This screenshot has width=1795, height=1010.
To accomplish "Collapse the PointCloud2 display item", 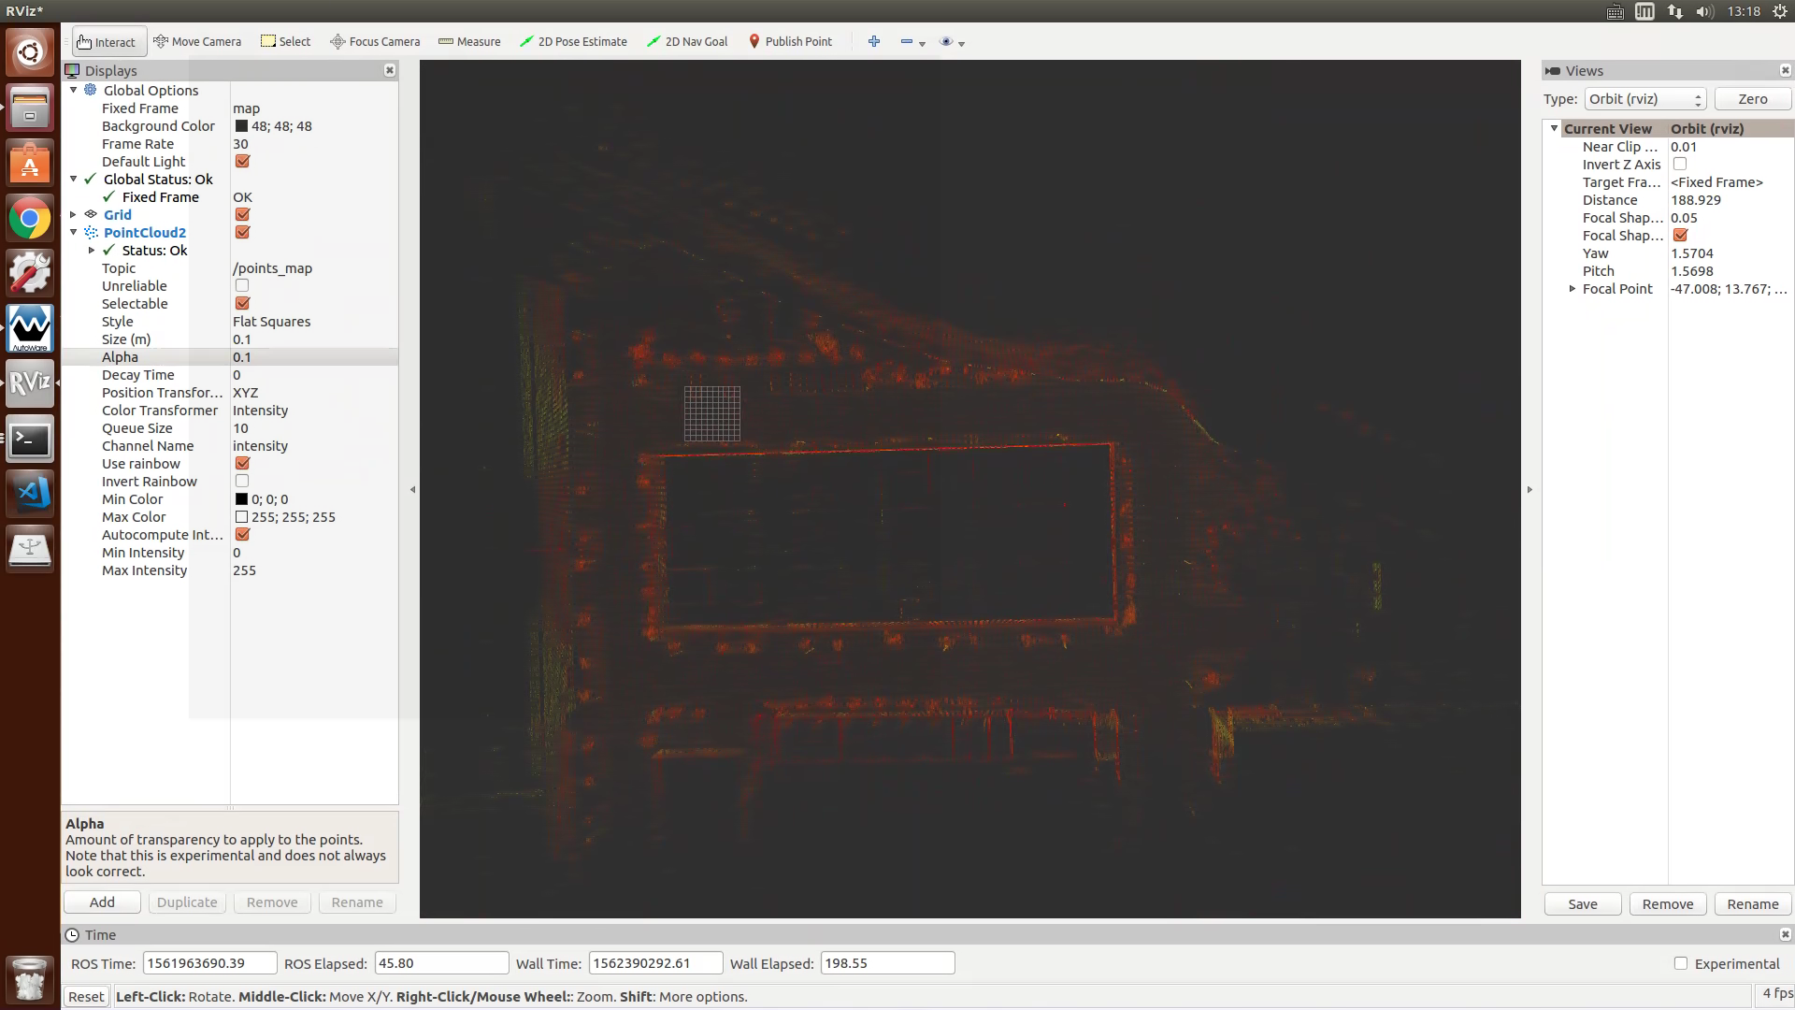I will (74, 232).
